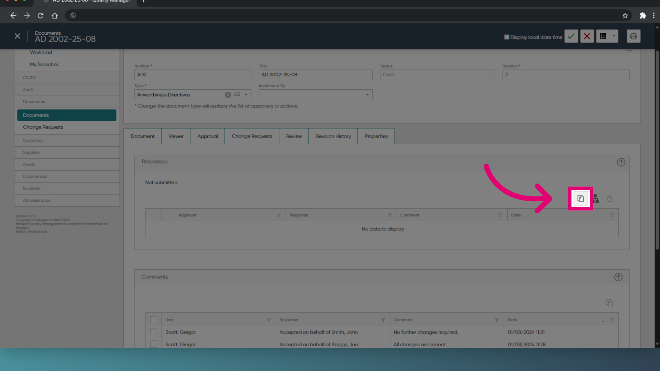The width and height of the screenshot is (660, 371).
Task: Open browser extensions puzzle icon
Action: click(x=642, y=15)
